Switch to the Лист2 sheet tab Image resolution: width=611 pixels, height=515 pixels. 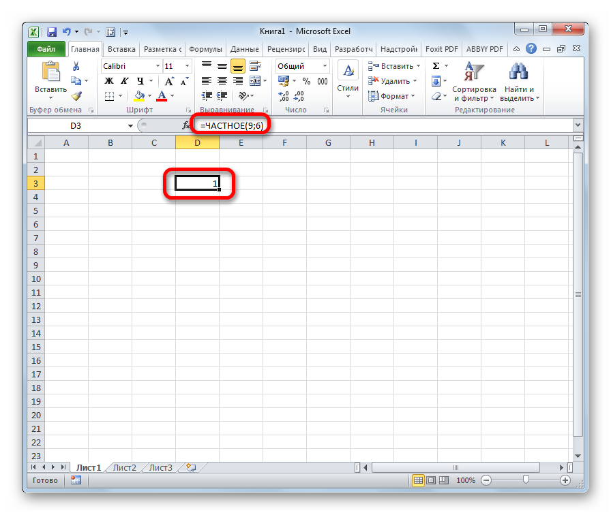click(x=124, y=468)
